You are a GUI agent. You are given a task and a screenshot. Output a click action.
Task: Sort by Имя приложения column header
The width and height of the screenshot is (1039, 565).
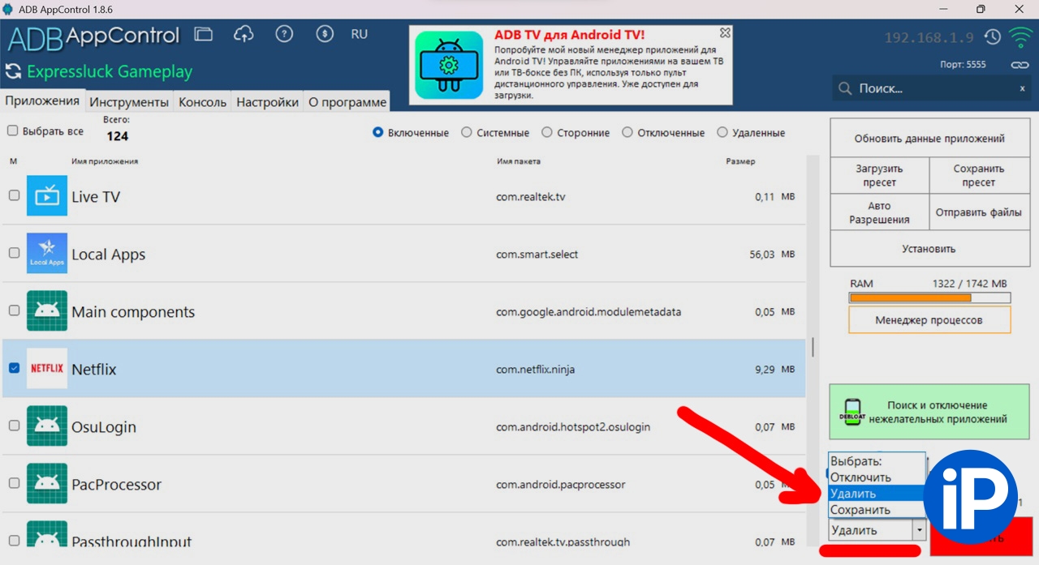pyautogui.click(x=105, y=161)
